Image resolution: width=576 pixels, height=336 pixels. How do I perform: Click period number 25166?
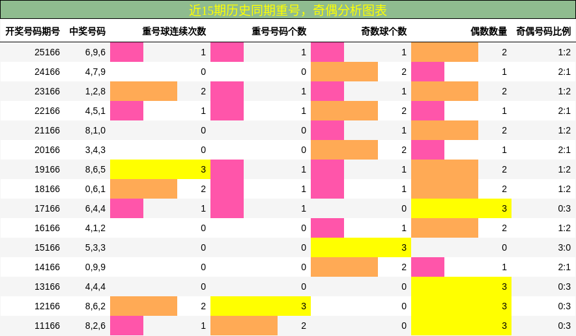pos(47,52)
